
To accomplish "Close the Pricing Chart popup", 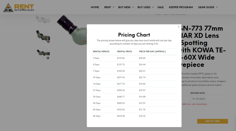I will pyautogui.click(x=179, y=27).
